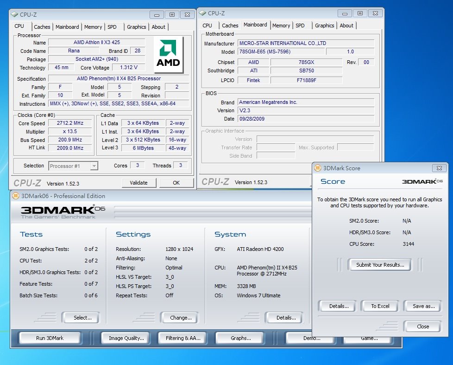
Task: Click the BIOS Date field "09/28/2009"
Action: point(306,119)
